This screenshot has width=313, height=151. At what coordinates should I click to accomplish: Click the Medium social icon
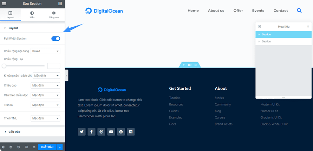[x=131, y=132]
